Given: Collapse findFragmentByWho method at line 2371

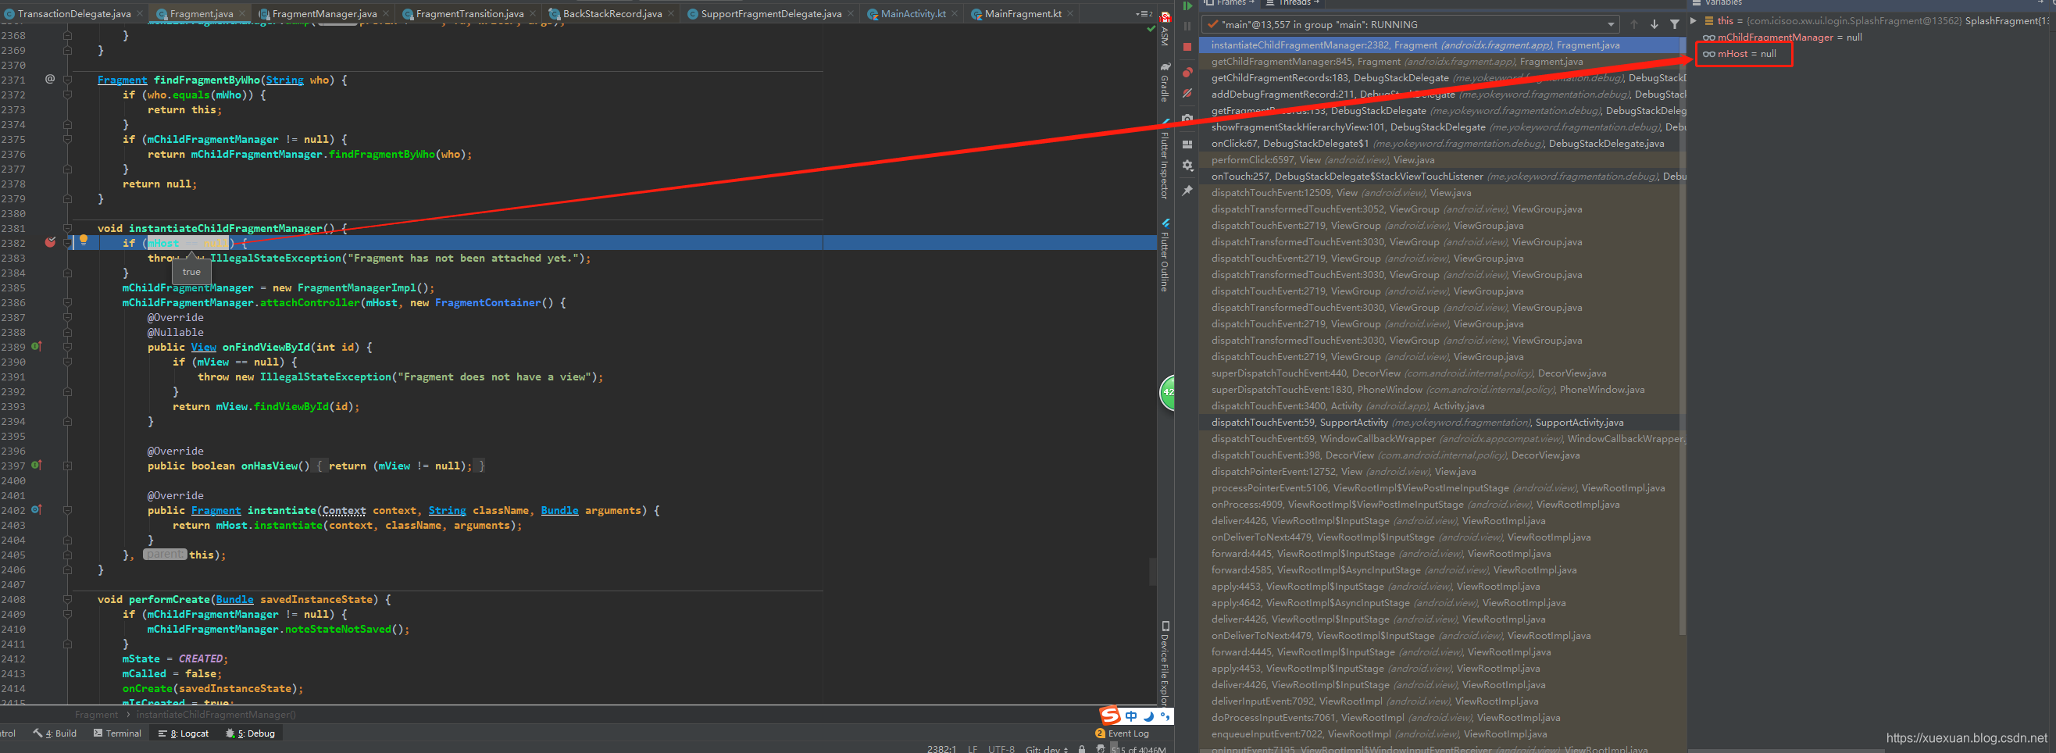Looking at the screenshot, I should click(x=67, y=79).
